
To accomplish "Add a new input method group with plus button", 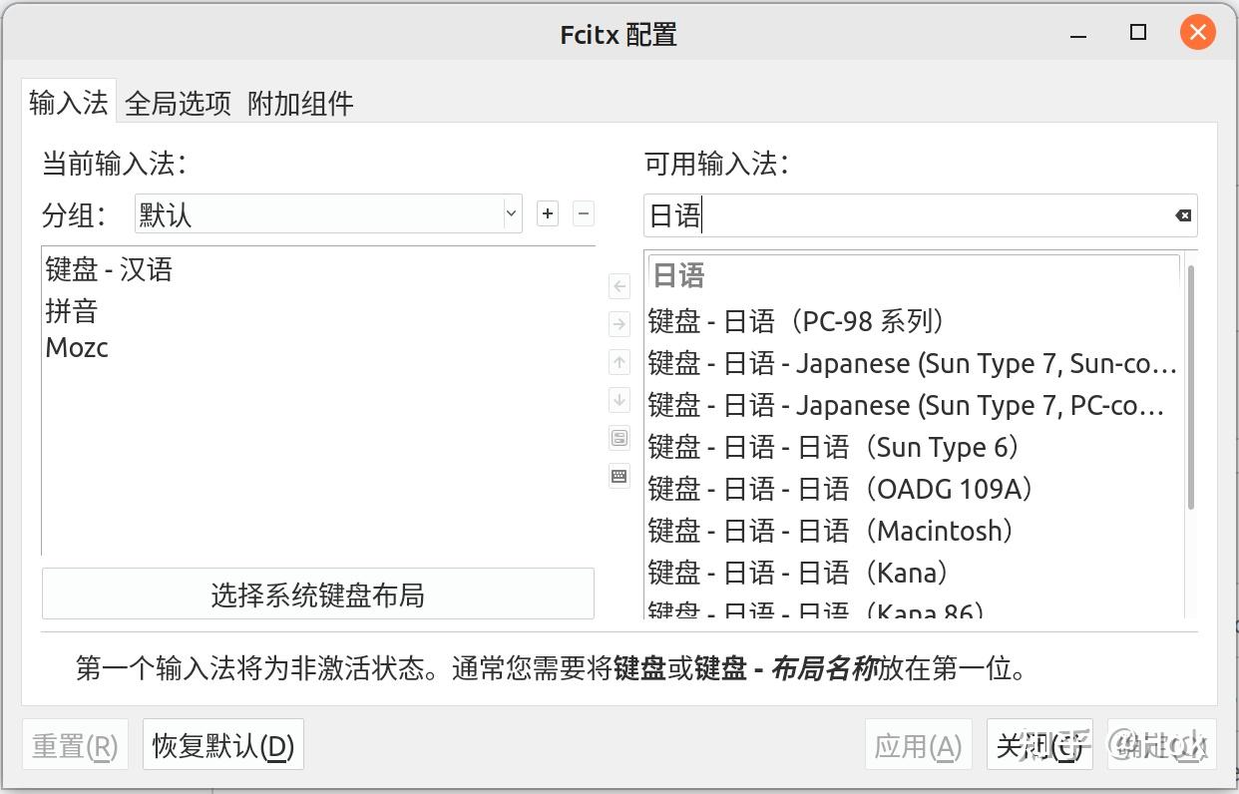I will [547, 213].
